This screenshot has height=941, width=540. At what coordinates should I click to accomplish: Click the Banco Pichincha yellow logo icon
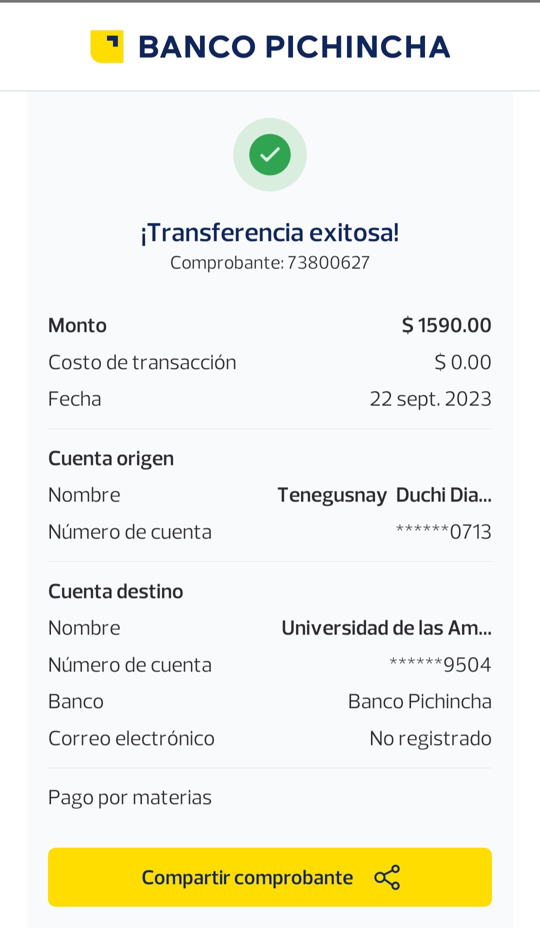pos(107,46)
